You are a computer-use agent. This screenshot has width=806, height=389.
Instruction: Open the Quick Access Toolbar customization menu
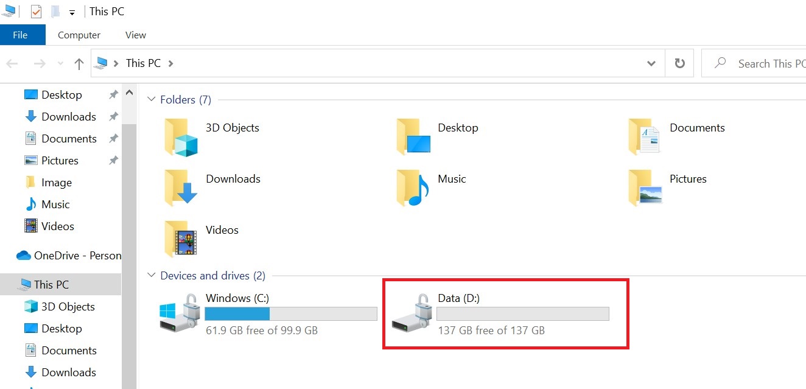pos(72,12)
